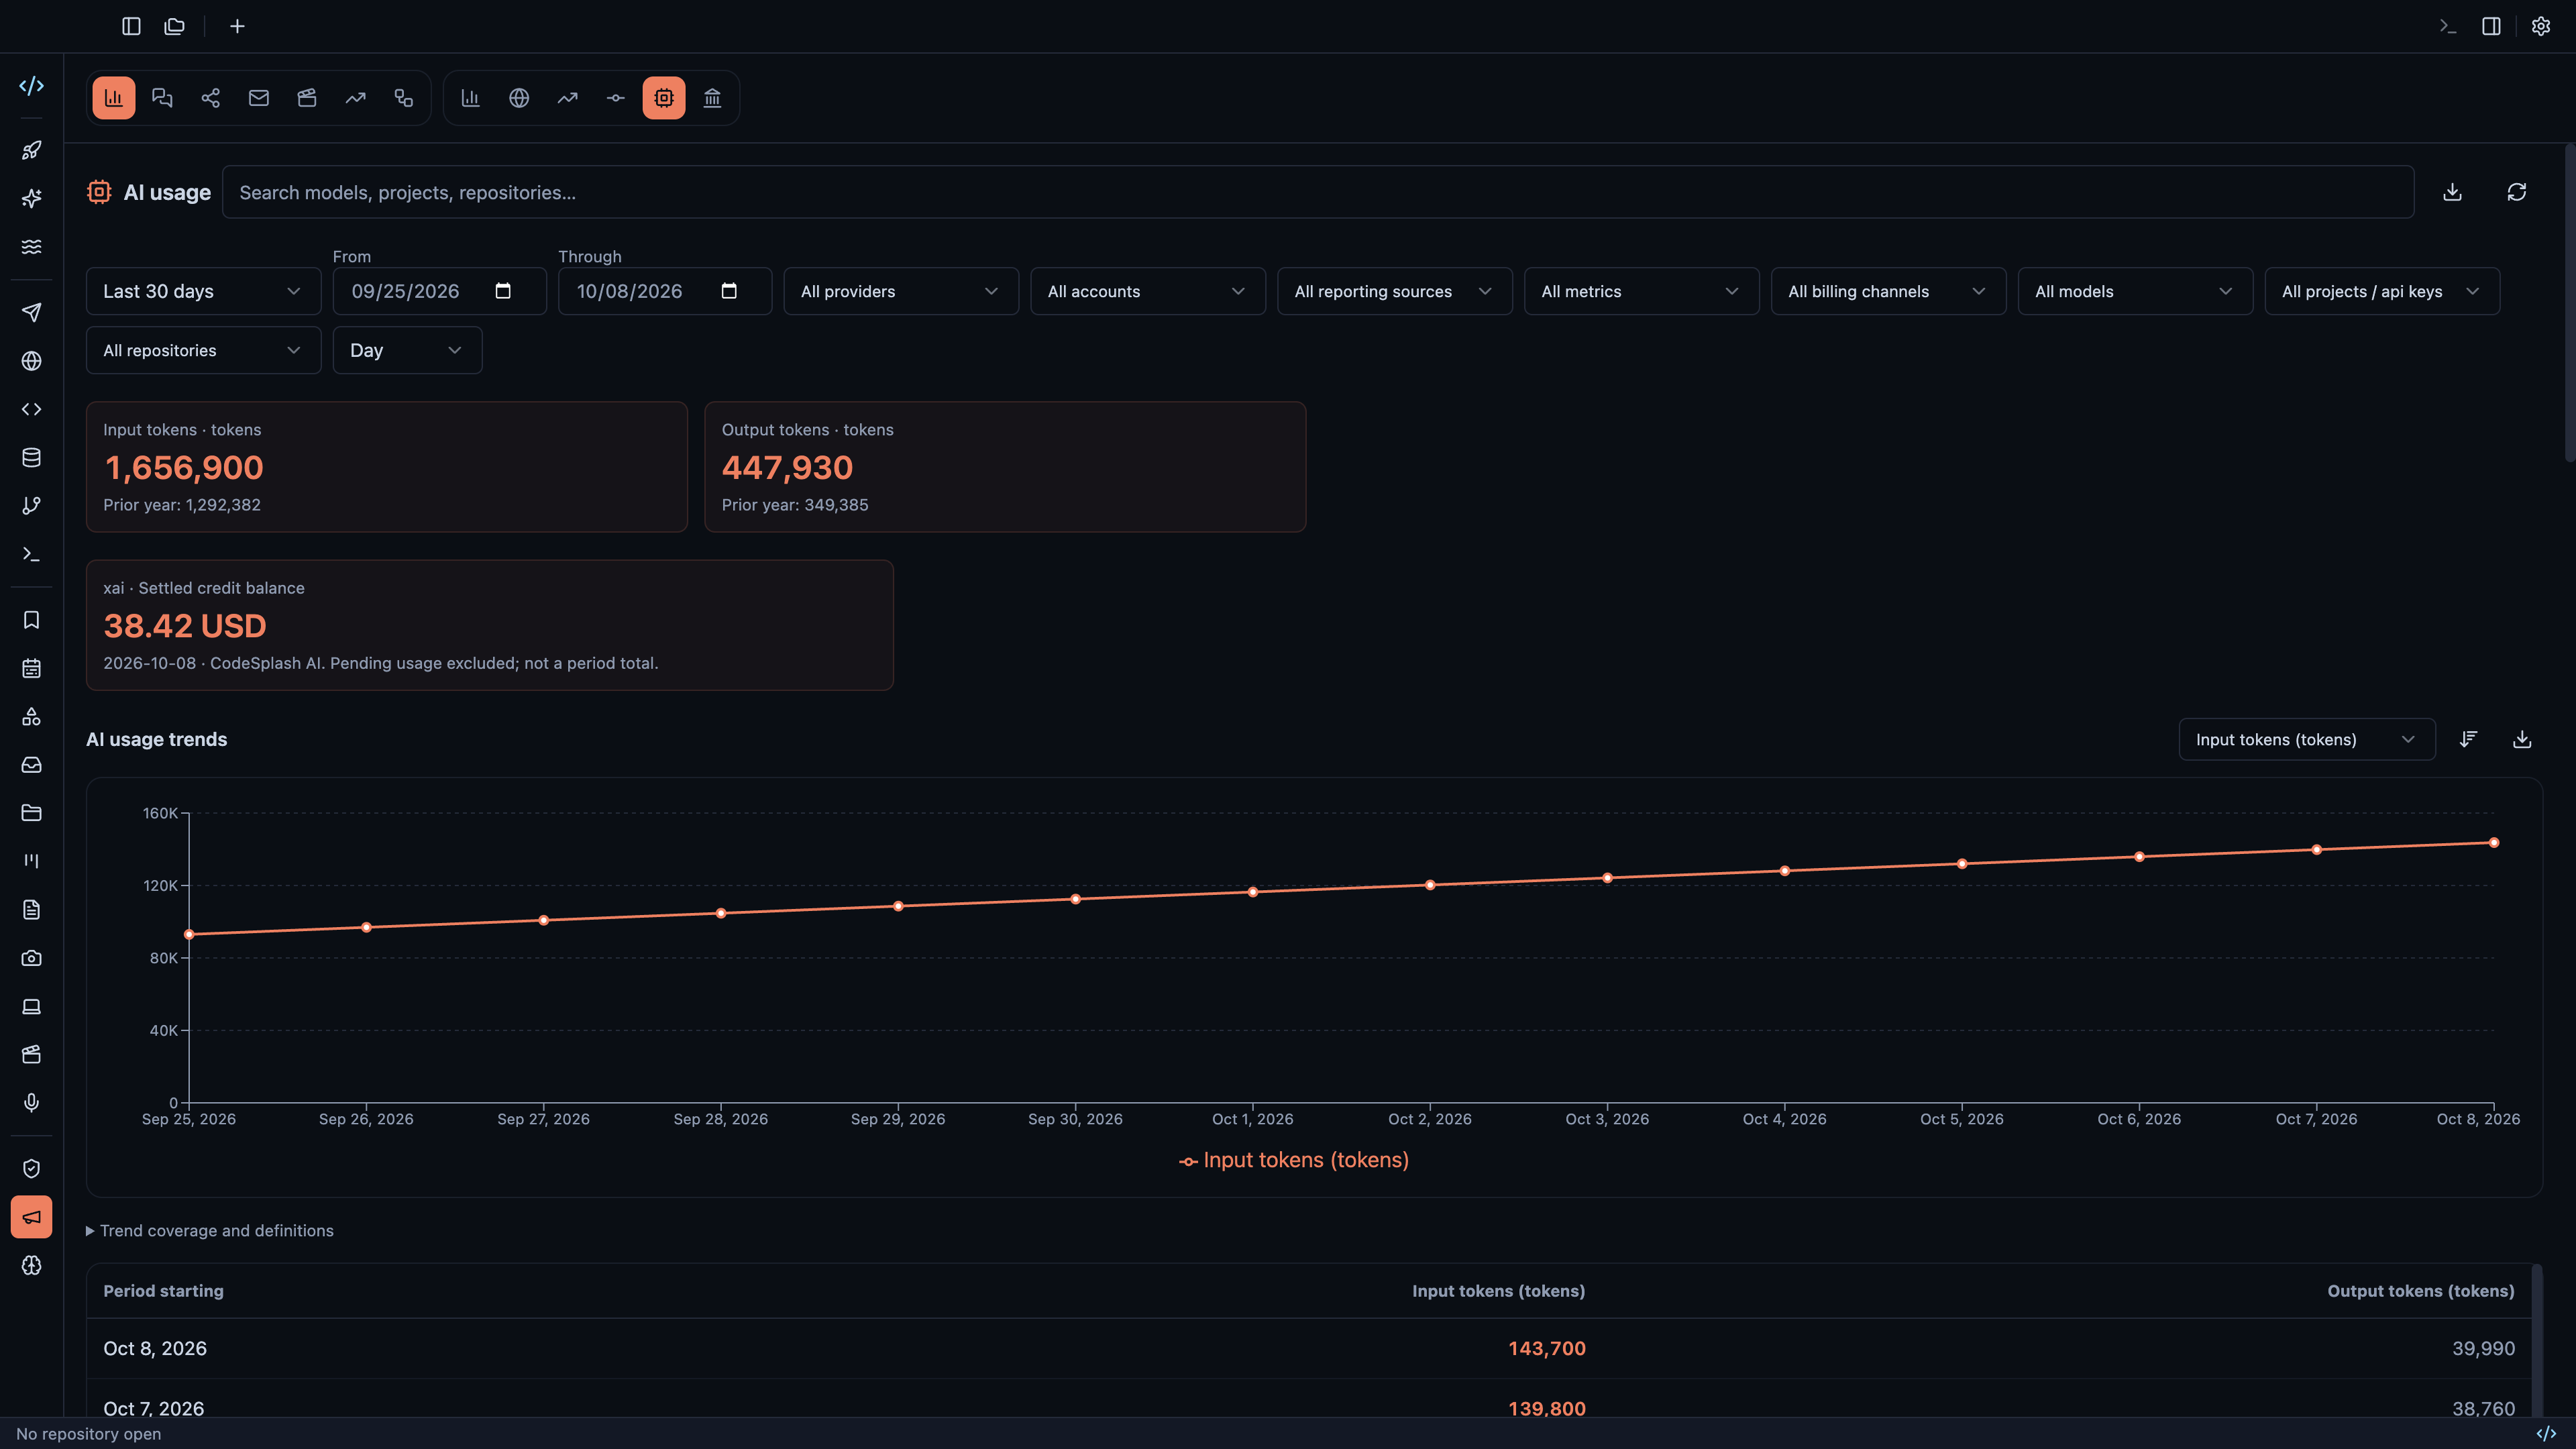Download the AI usage trends chart

[2522, 739]
